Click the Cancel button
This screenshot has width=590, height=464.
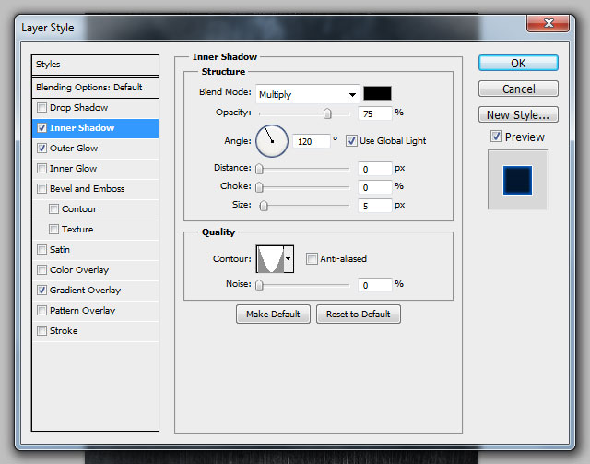[518, 89]
